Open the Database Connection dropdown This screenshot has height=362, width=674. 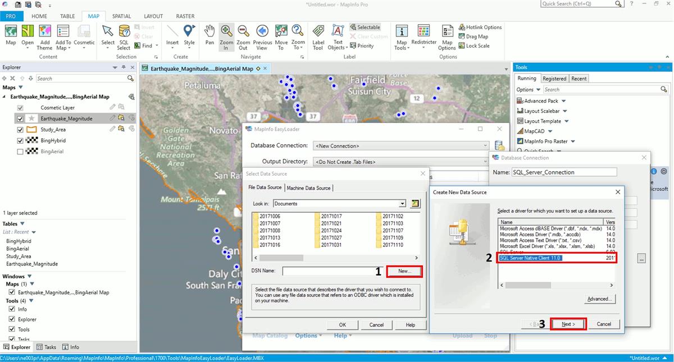[x=485, y=146]
